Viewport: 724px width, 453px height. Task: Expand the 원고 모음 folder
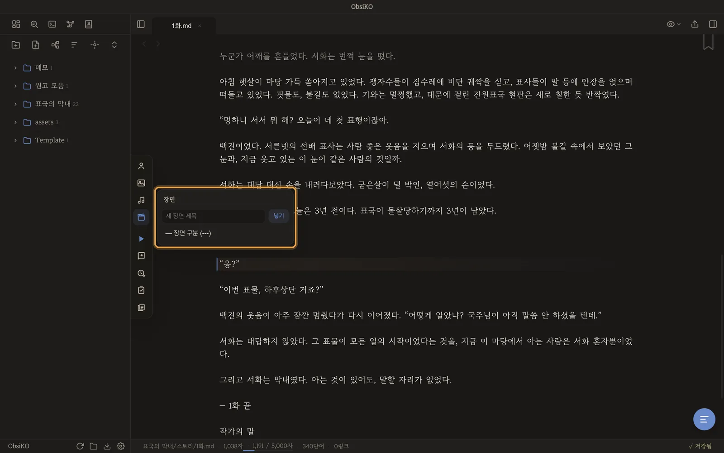click(x=15, y=86)
